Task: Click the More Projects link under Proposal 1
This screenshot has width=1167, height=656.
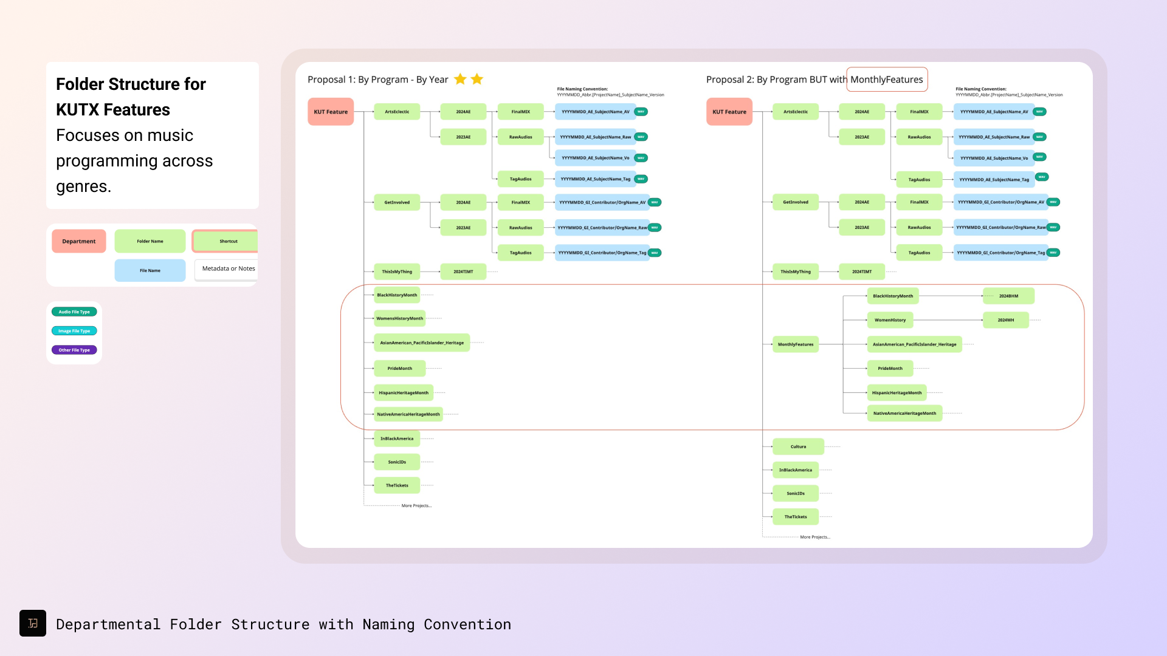Action: (416, 505)
